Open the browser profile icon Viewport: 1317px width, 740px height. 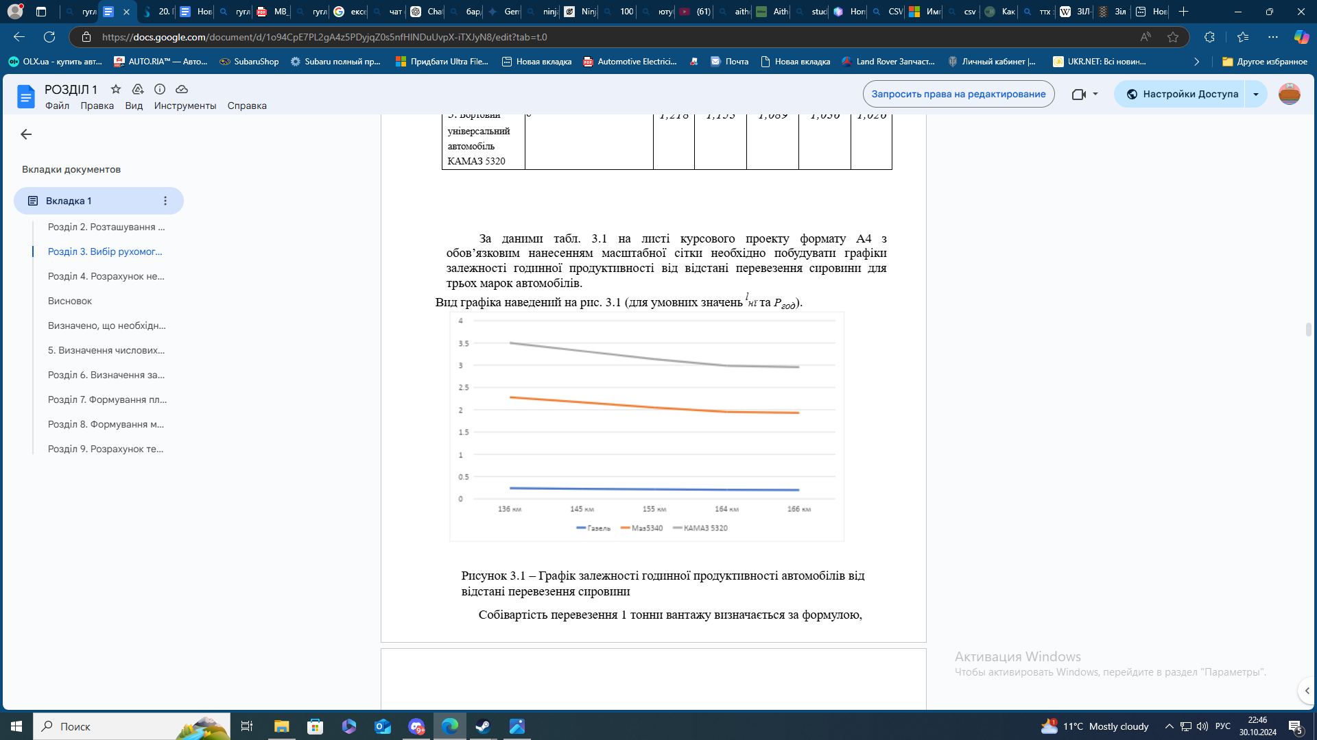15,12
